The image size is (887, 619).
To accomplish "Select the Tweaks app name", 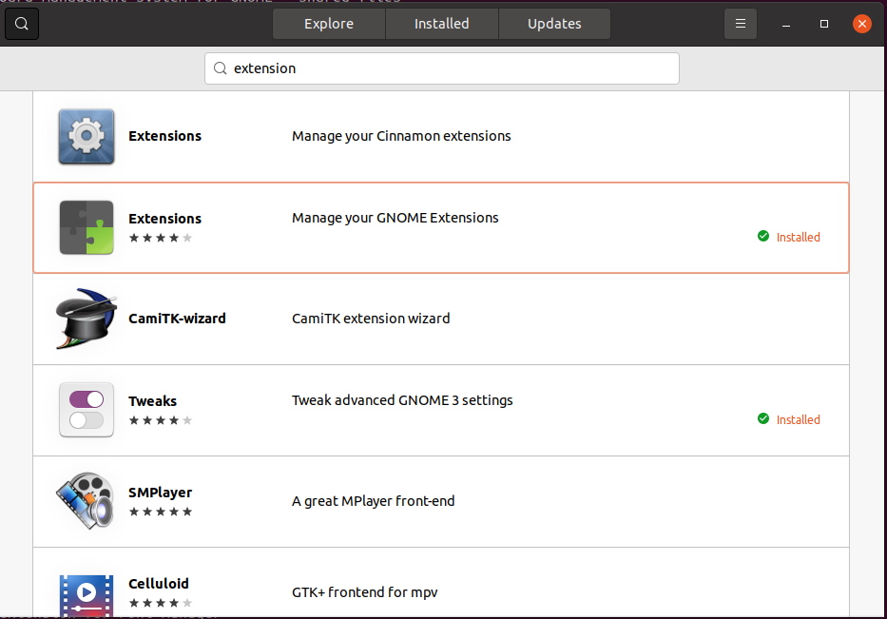I will click(x=153, y=401).
